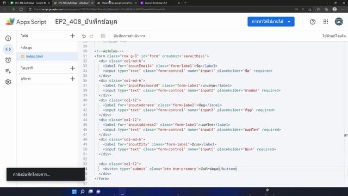
Task: Go back in browser history
Action: [x=5, y=9]
